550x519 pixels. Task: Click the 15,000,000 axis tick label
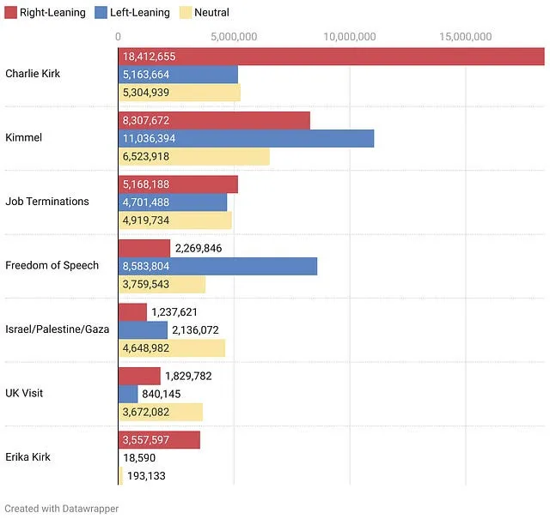pyautogui.click(x=465, y=37)
